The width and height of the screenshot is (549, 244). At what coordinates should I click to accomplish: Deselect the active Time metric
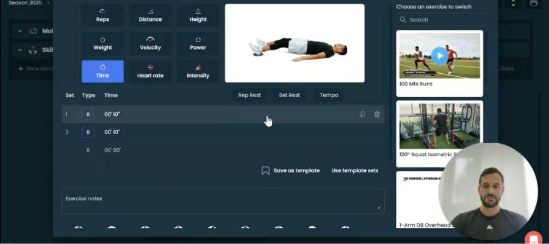[x=102, y=71]
